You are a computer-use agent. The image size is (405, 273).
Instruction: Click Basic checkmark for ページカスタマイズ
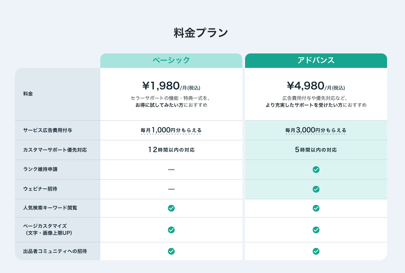[171, 230]
